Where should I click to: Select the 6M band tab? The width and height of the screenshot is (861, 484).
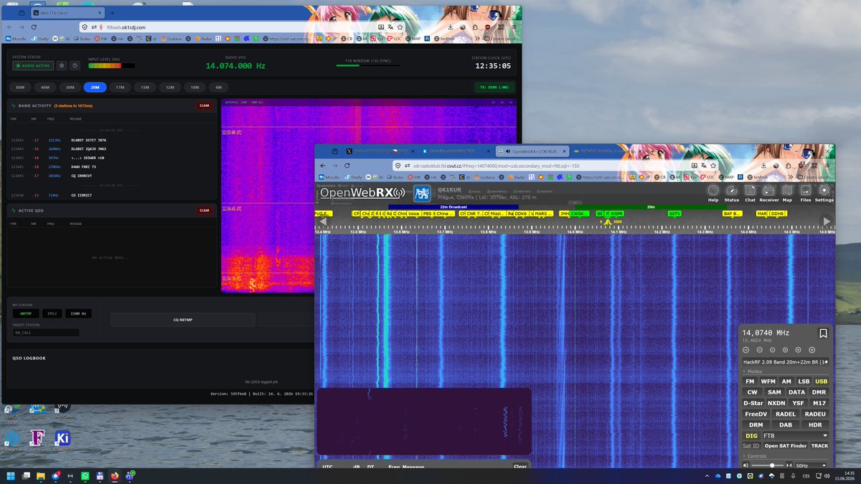tap(219, 87)
